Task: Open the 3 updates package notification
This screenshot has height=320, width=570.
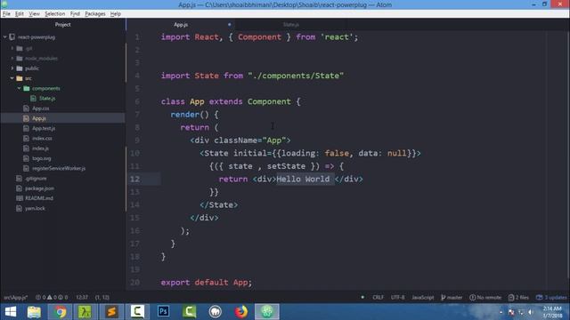Action: (551, 298)
